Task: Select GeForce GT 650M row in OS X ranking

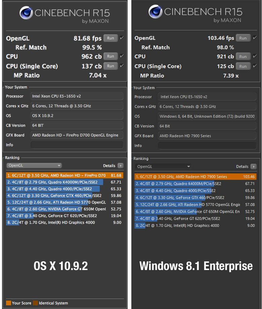Action: pyautogui.click(x=65, y=209)
